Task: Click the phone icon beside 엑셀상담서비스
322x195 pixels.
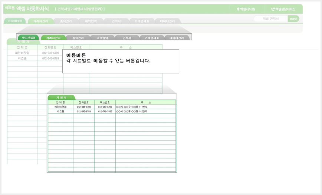Action: (x=273, y=9)
